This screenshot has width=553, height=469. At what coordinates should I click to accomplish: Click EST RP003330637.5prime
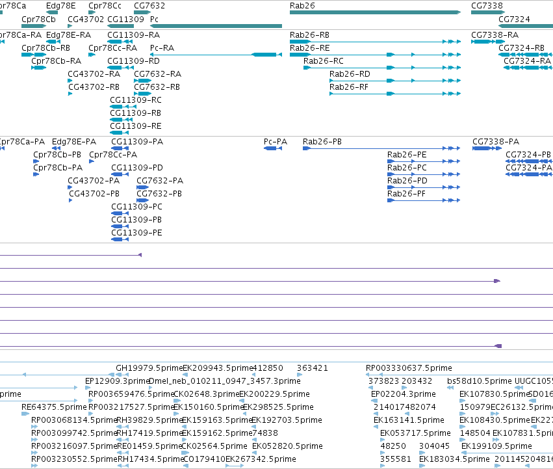pos(409,368)
